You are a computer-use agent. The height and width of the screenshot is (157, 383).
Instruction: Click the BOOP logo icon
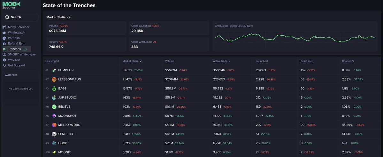pos(54,143)
